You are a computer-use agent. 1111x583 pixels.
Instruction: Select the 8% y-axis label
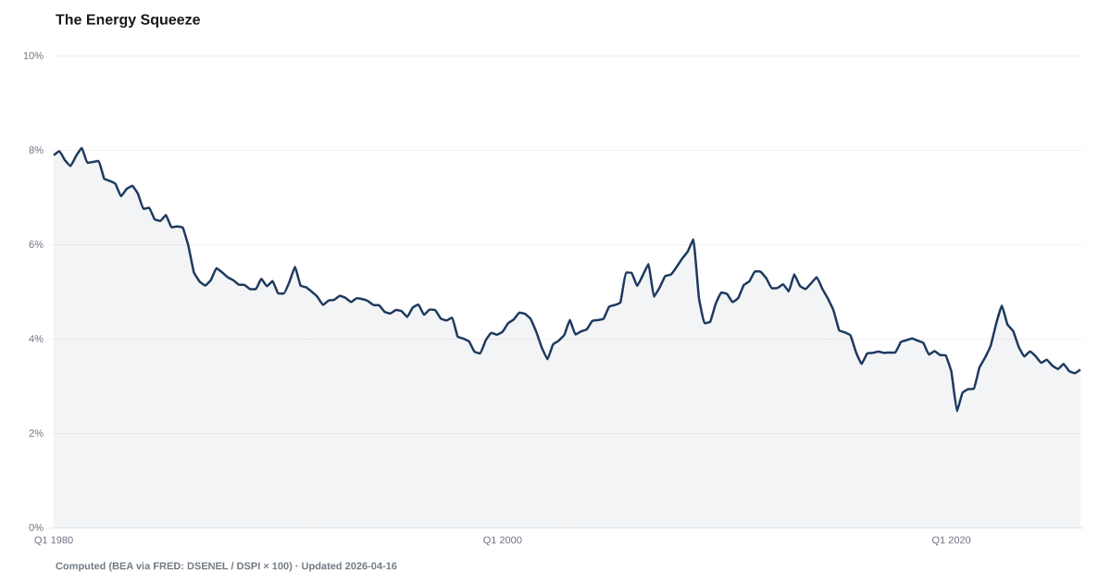tap(35, 150)
